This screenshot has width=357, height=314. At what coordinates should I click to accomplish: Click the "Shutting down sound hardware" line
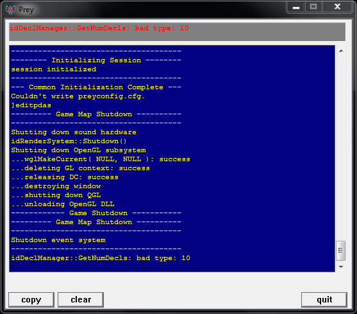pyautogui.click(x=74, y=132)
